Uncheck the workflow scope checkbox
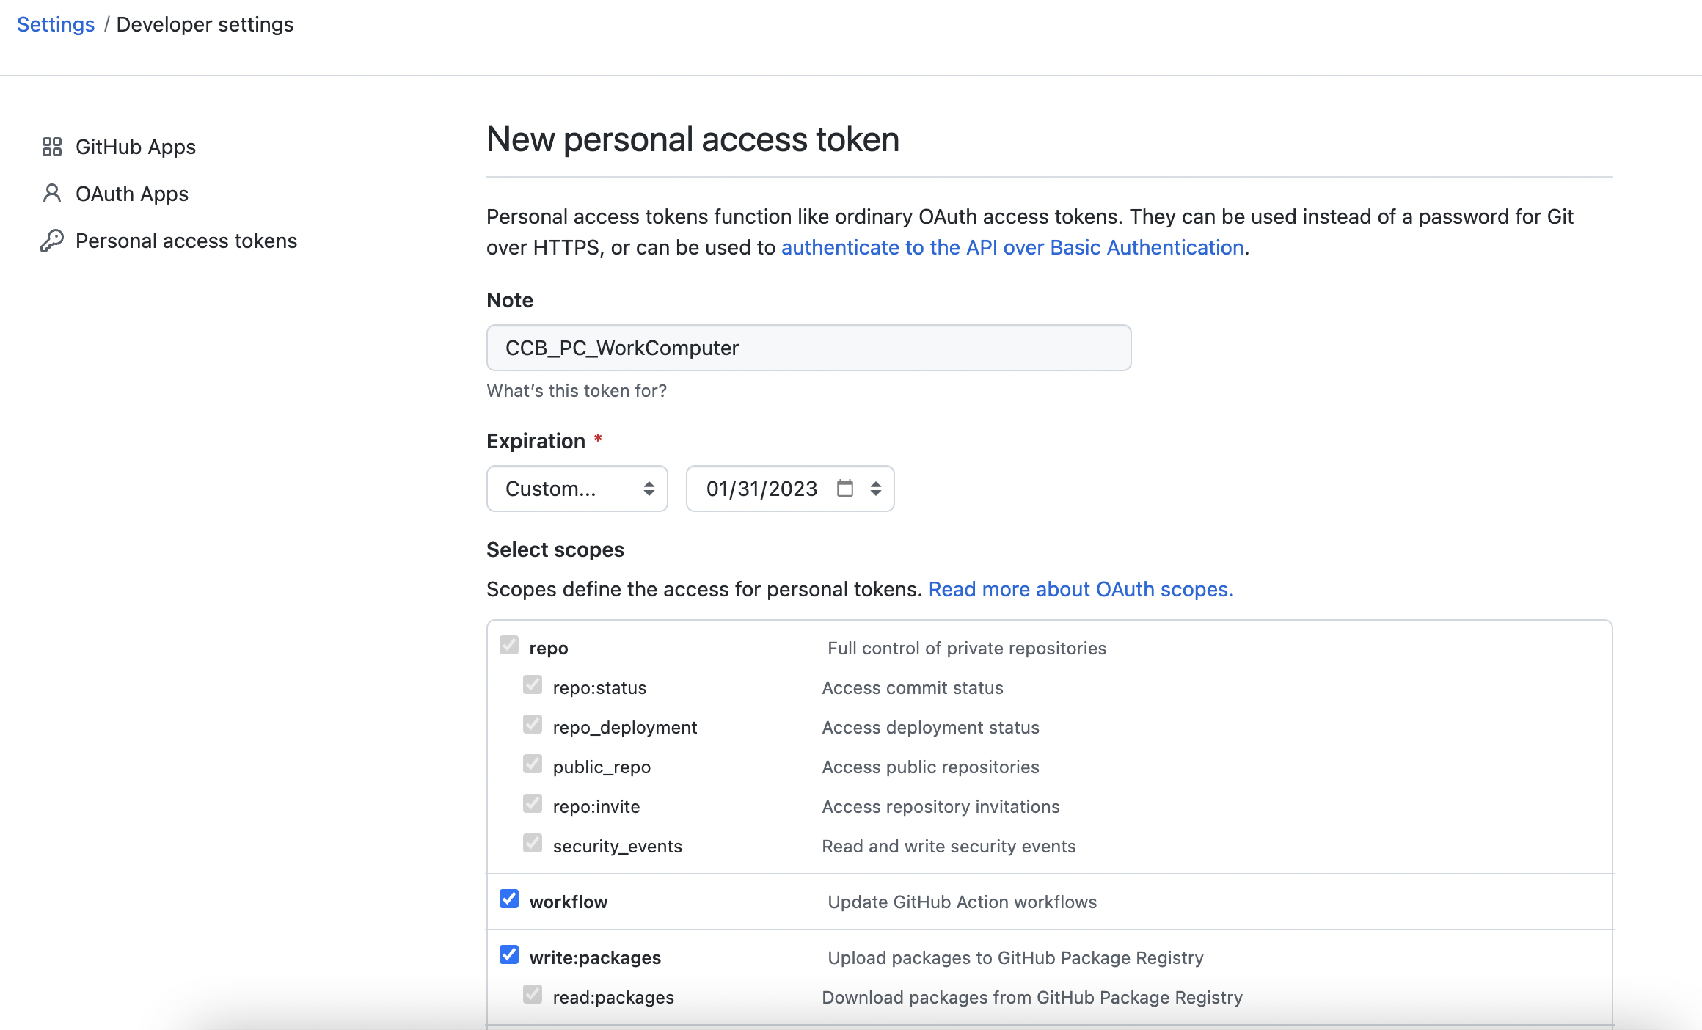1702x1030 pixels. click(x=509, y=899)
